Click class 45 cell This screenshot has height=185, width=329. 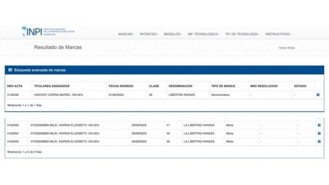point(168,133)
